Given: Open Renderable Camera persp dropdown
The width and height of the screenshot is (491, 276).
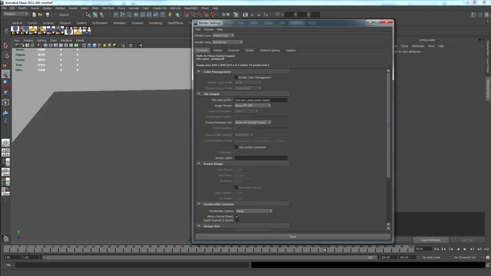Looking at the screenshot, I should 254,211.
